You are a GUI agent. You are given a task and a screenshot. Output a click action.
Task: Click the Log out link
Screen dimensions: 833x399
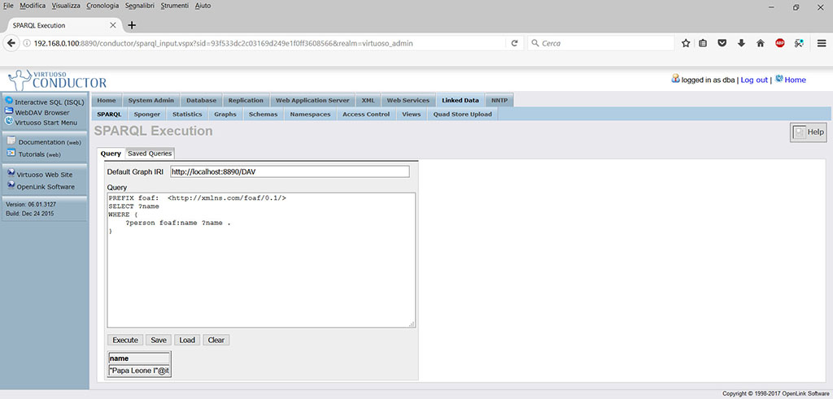(754, 80)
